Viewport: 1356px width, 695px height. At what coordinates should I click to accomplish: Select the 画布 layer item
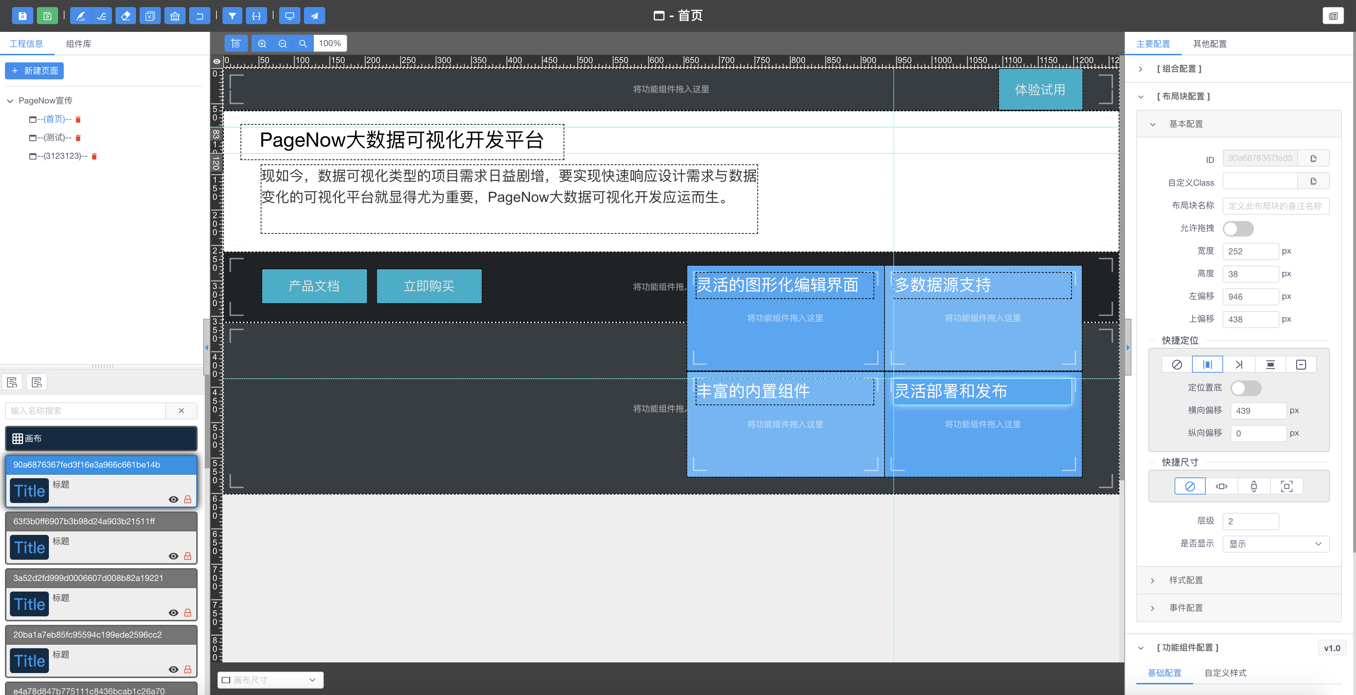coord(101,438)
